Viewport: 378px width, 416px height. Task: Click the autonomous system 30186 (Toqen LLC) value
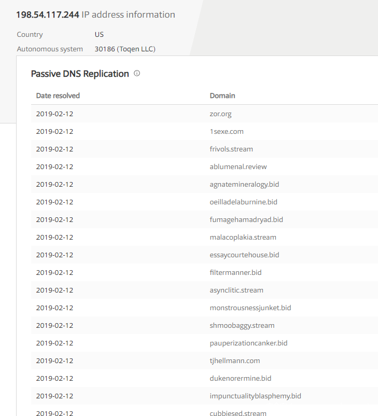pyautogui.click(x=125, y=49)
